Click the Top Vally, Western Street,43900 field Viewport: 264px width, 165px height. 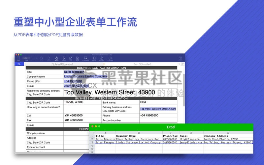coord(158,109)
